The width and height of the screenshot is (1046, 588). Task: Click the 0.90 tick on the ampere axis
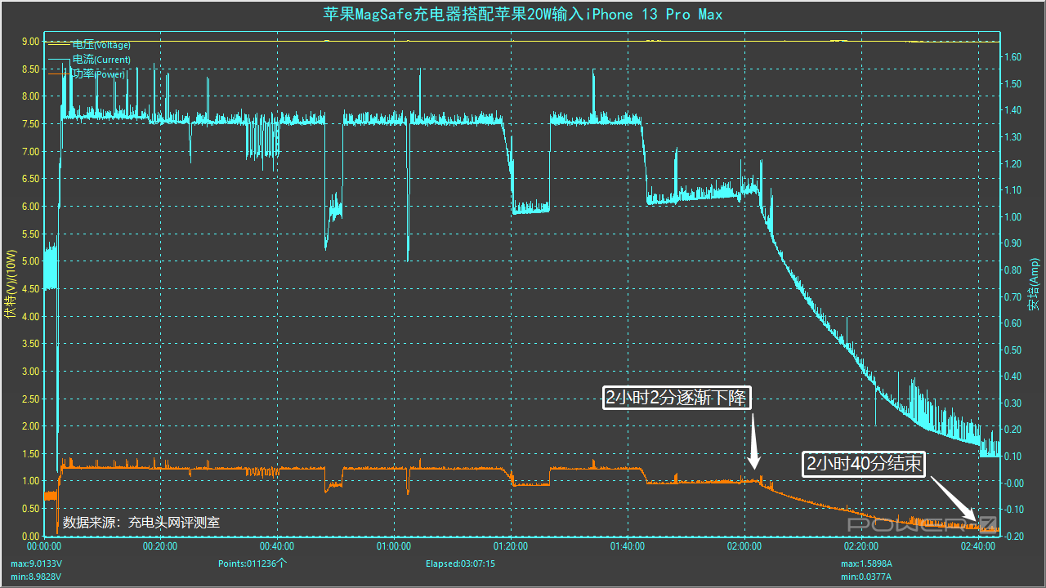[1013, 243]
